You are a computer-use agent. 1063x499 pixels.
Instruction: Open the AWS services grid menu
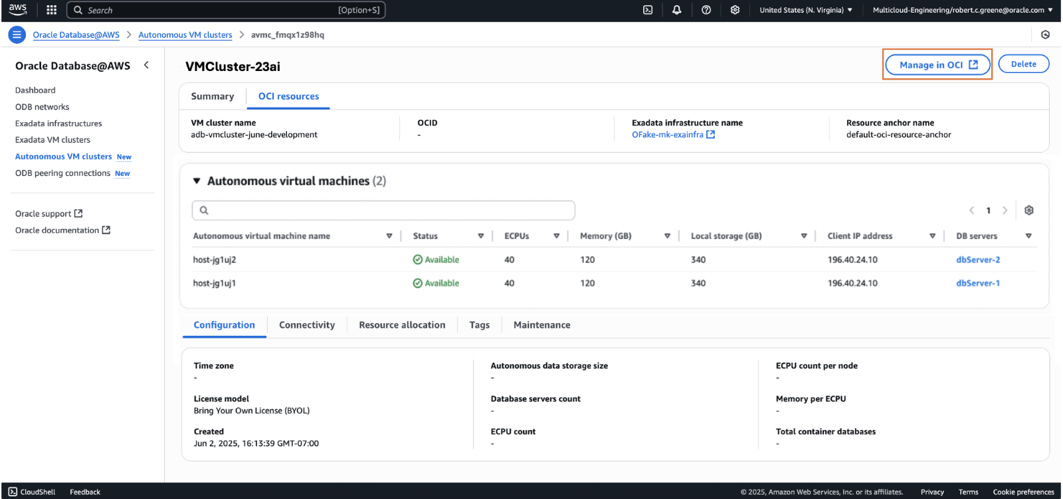coord(51,10)
